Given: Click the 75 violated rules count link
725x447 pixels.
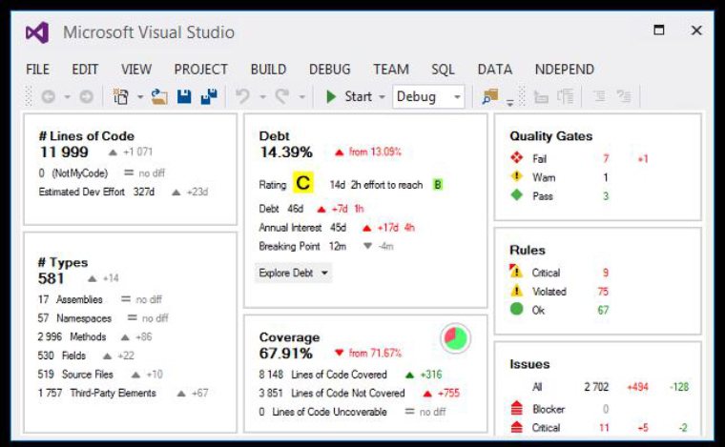Looking at the screenshot, I should [x=603, y=292].
